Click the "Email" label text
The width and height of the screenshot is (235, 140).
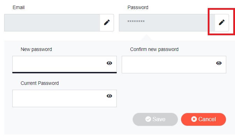click(19, 7)
